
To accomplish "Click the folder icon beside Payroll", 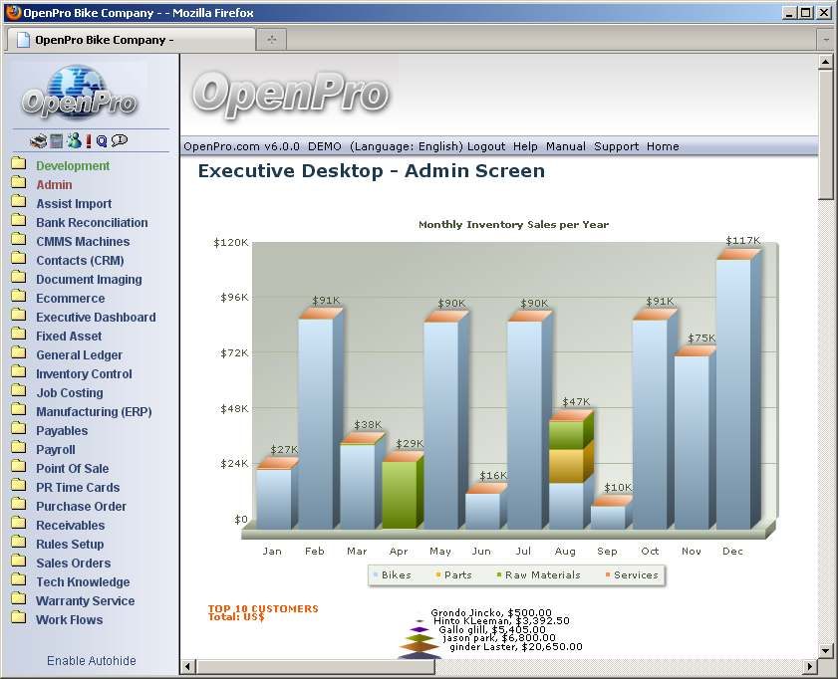I will 18,449.
